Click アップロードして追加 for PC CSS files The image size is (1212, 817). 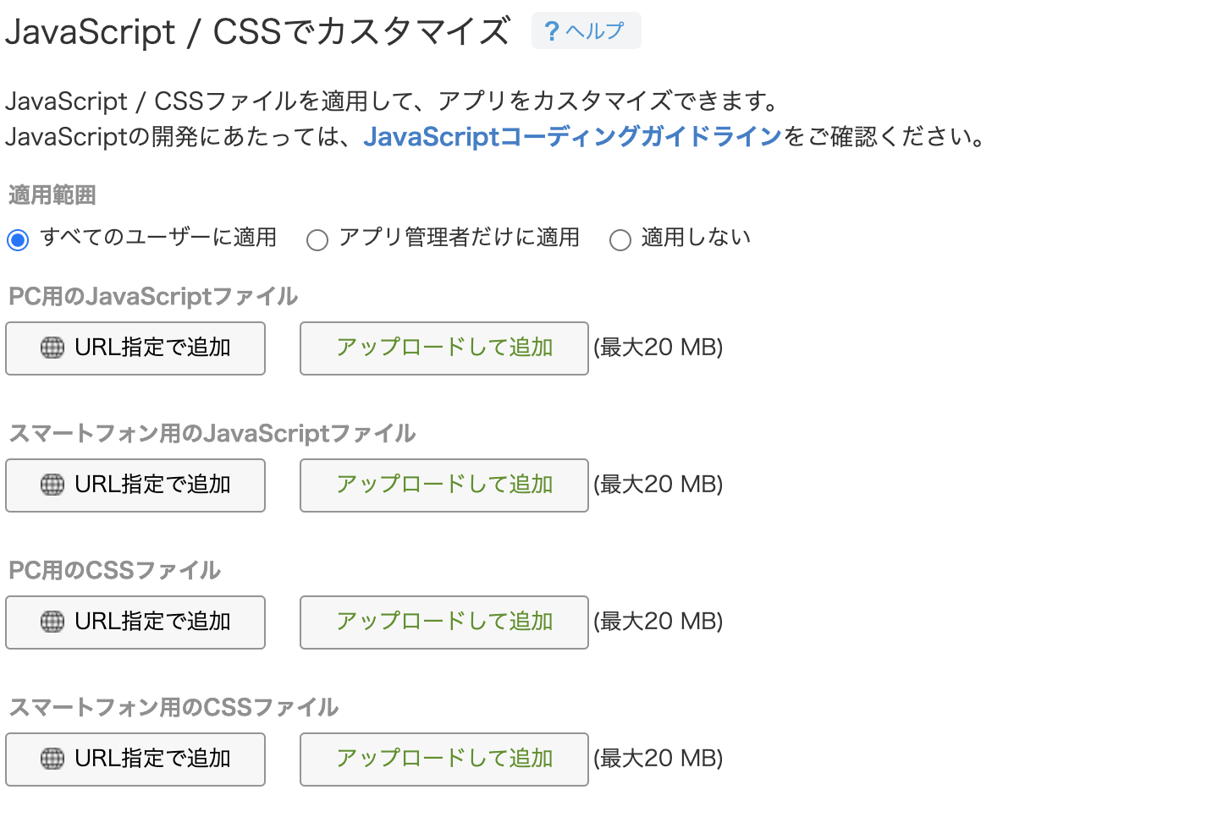click(x=443, y=622)
